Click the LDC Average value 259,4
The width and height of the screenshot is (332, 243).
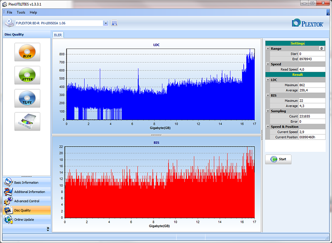tap(312, 90)
